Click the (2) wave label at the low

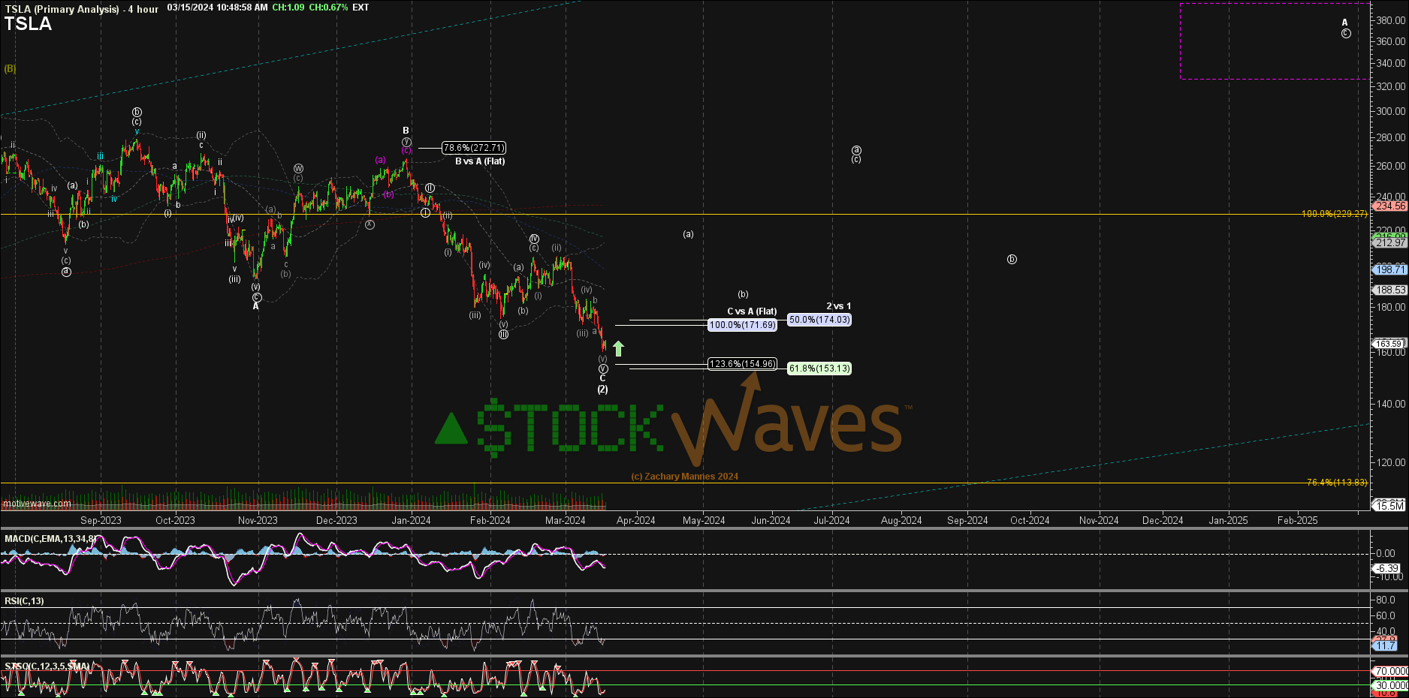[x=602, y=390]
